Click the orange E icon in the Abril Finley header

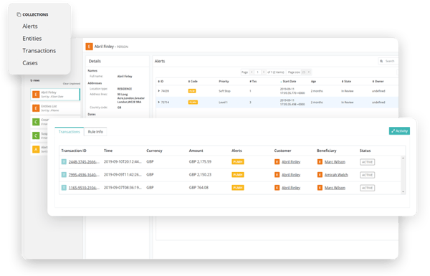point(89,47)
